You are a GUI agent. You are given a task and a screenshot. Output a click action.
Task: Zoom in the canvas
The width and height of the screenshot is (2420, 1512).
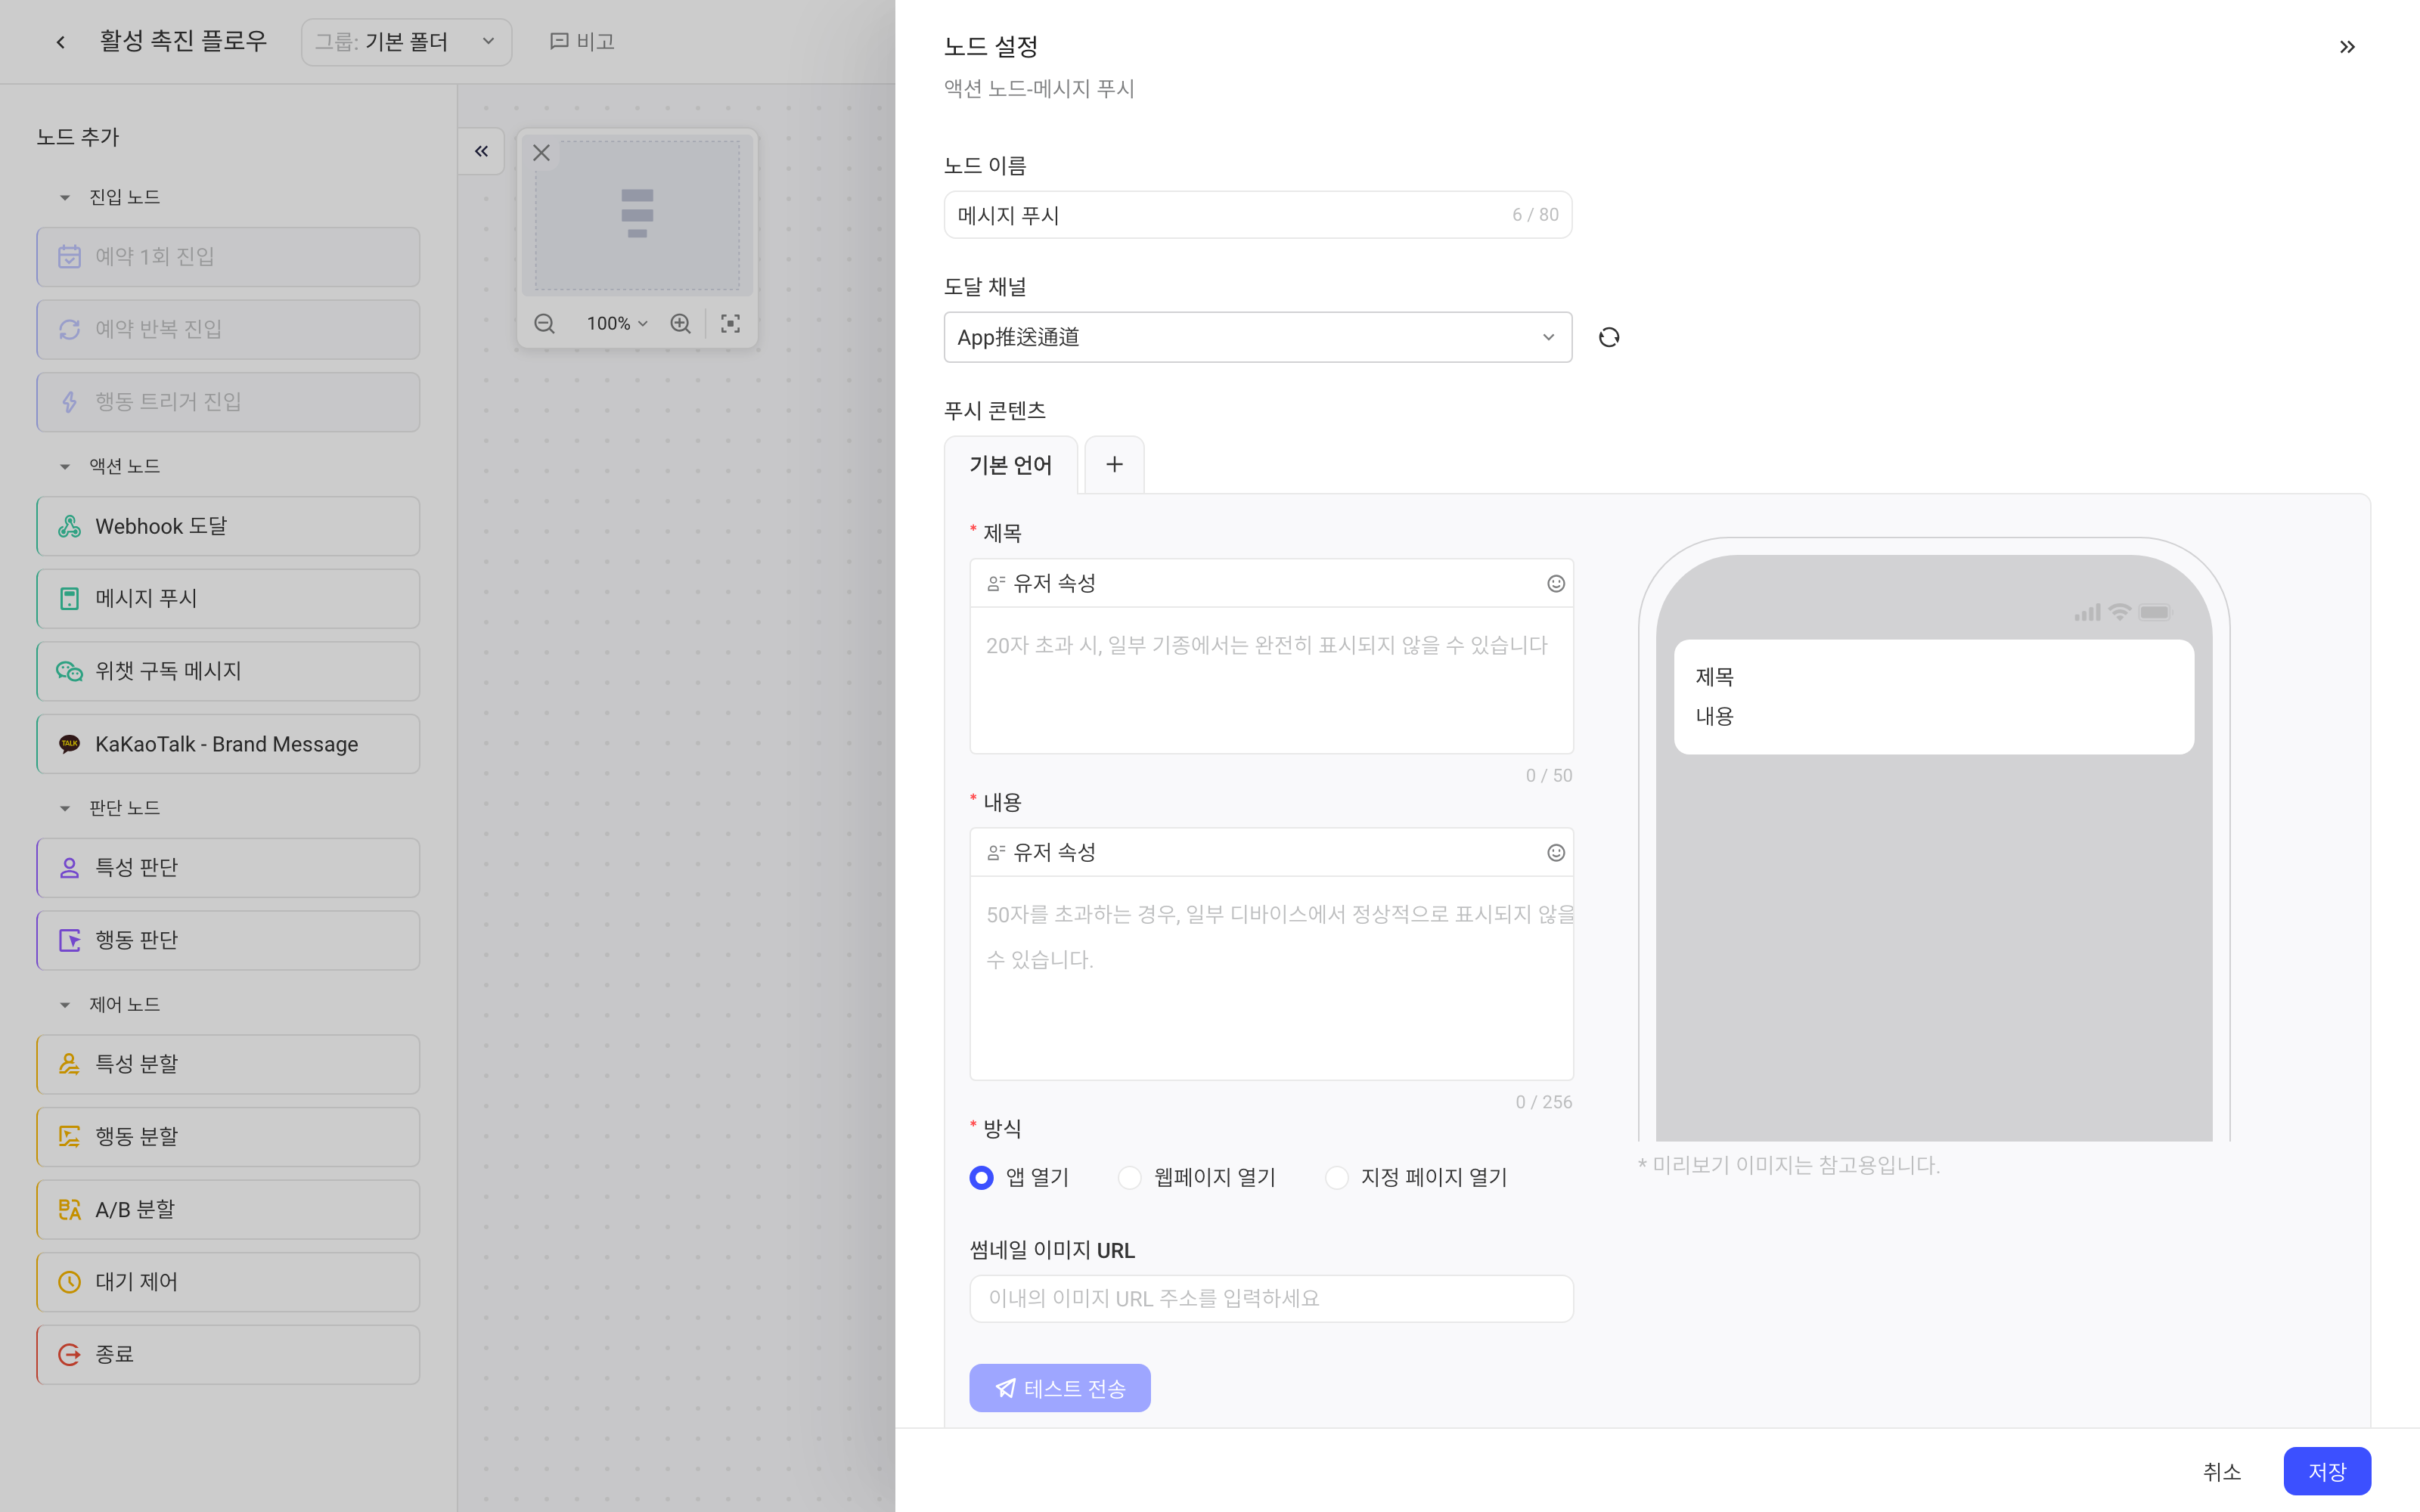click(x=680, y=323)
